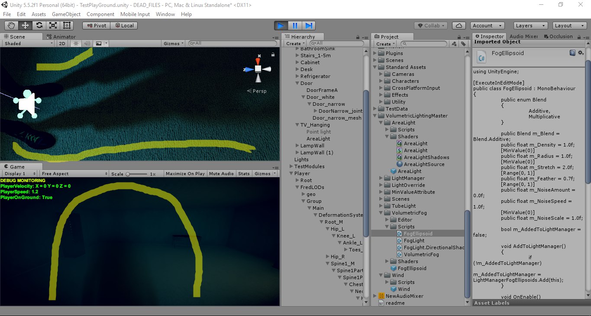Select the Wind prefab in Project

[404, 289]
